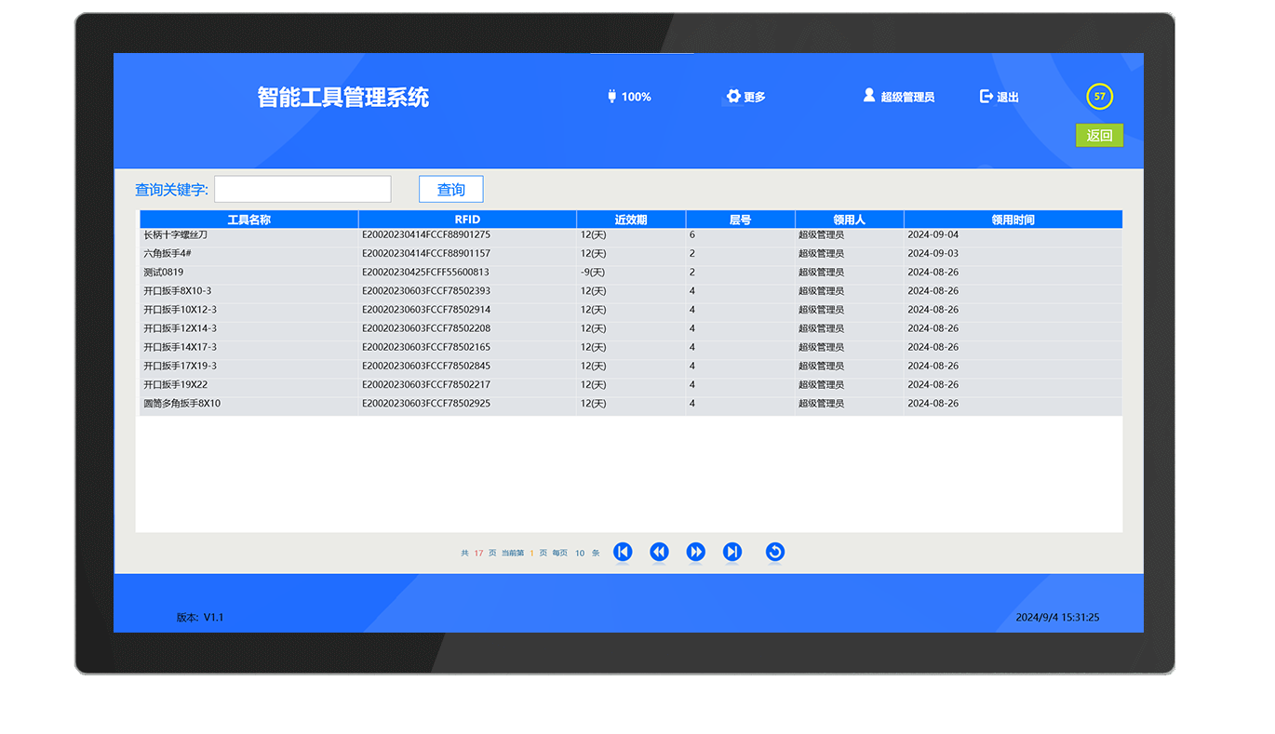Open the 更多 settings gear
This screenshot has width=1275, height=734.
click(733, 97)
